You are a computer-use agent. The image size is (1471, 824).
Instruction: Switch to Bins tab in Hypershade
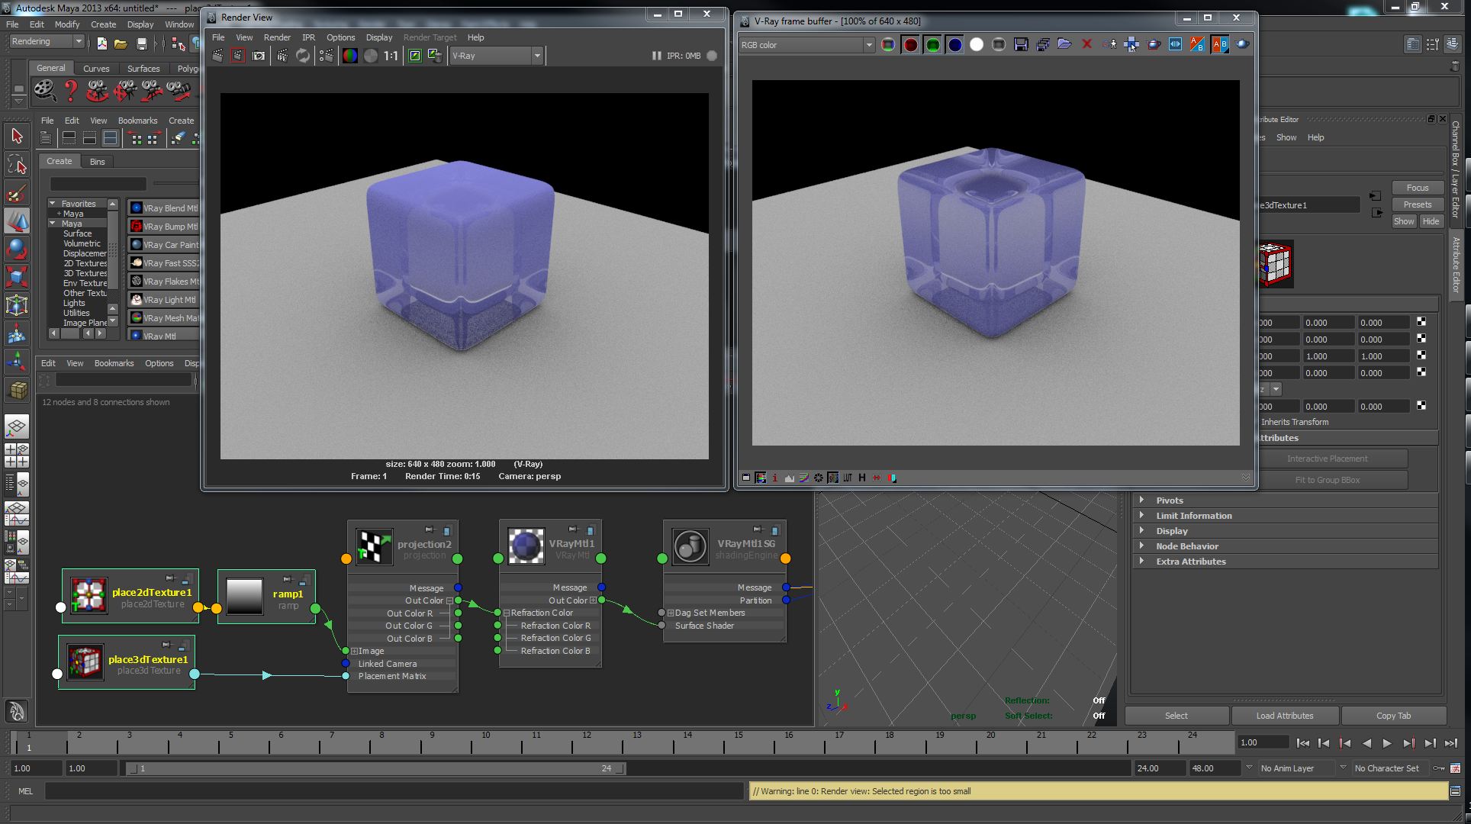coord(98,162)
